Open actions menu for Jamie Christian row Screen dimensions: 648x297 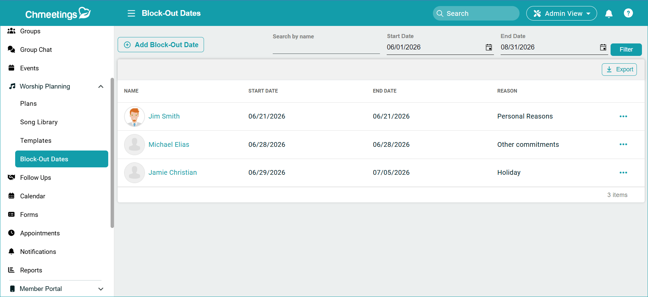pos(623,172)
